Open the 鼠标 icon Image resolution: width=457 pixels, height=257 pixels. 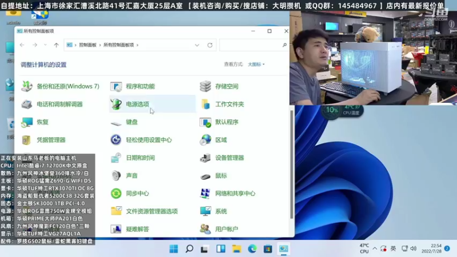[205, 176]
